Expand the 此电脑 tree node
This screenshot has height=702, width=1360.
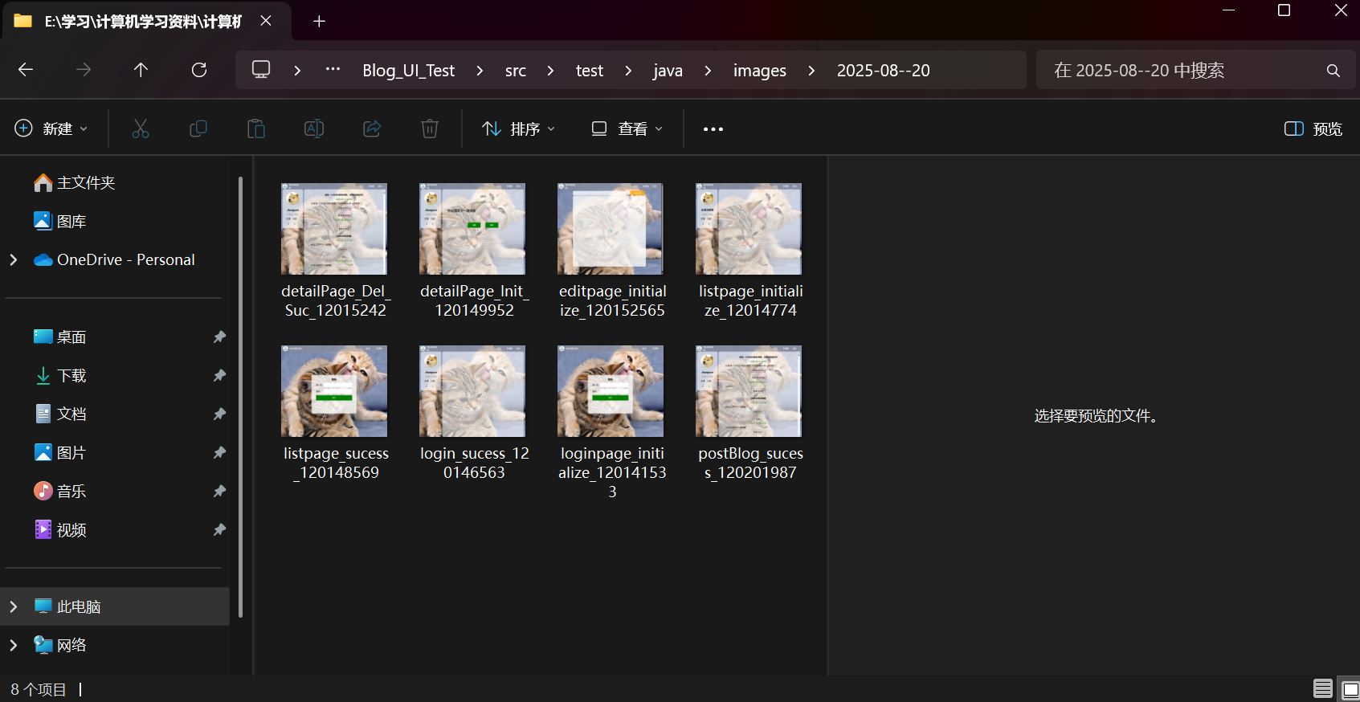(14, 606)
